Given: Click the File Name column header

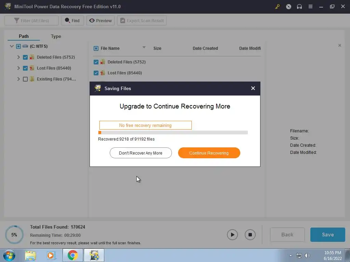Looking at the screenshot, I should (110, 48).
